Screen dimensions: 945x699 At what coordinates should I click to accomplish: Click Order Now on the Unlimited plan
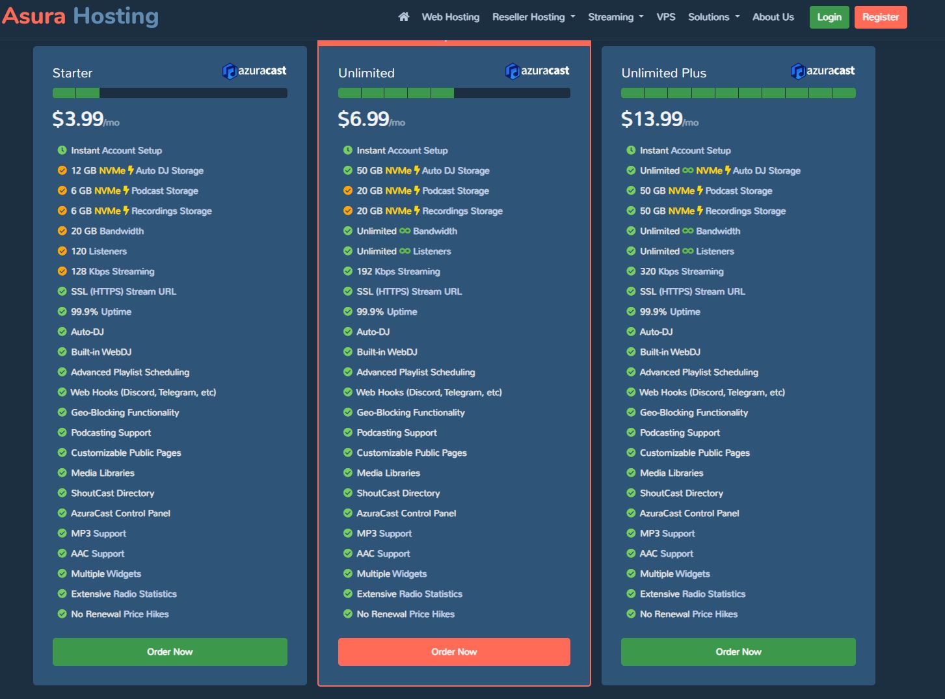[x=454, y=652]
